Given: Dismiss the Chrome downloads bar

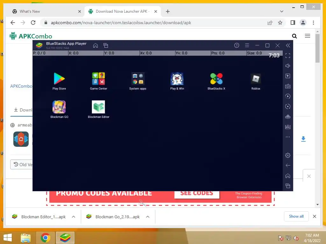Looking at the screenshot, I should [x=314, y=216].
